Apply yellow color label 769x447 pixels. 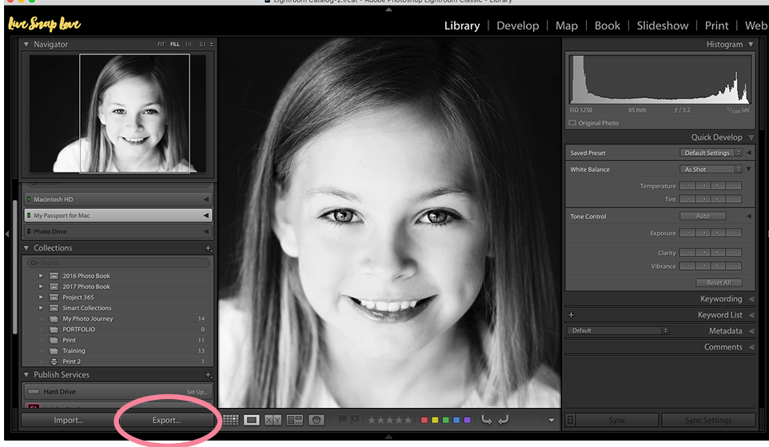point(435,420)
